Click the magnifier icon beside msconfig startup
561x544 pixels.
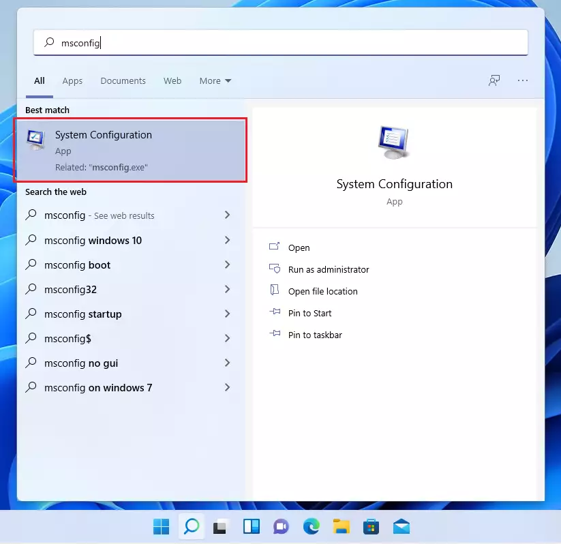31,314
